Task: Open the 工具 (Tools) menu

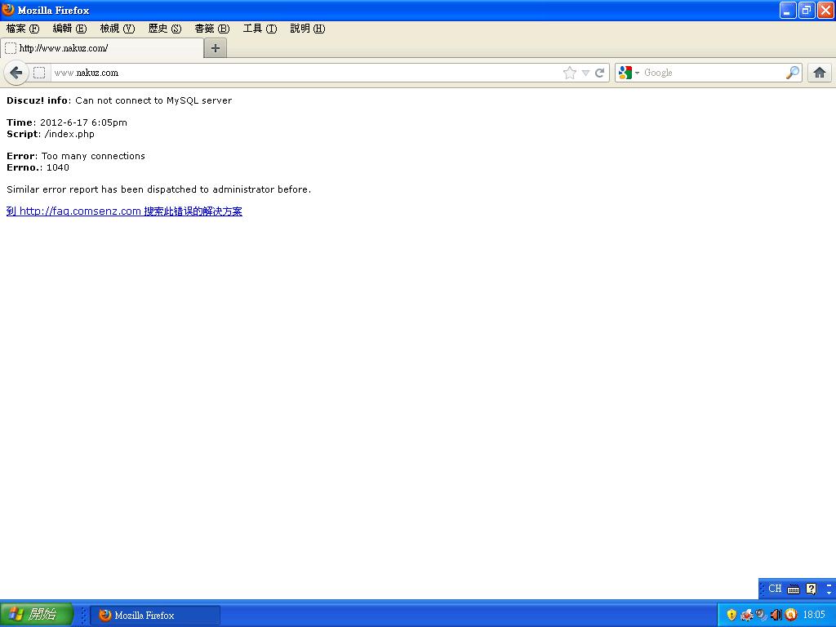Action: 260,29
